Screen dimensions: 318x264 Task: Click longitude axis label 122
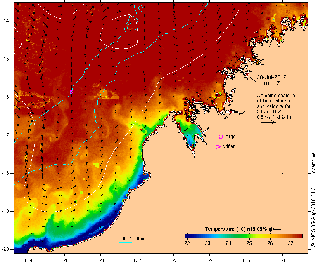(137, 261)
